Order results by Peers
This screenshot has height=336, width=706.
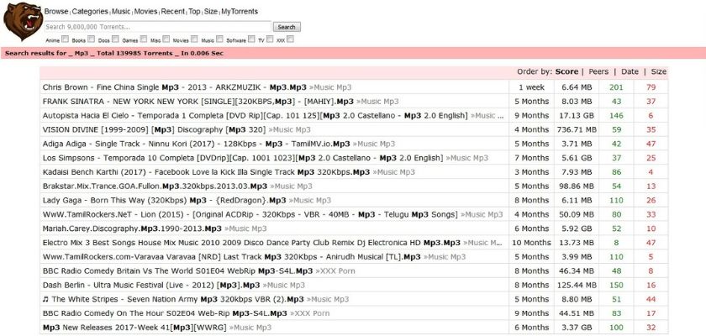coord(598,71)
